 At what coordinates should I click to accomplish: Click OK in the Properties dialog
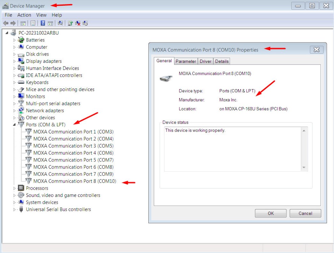coord(270,213)
